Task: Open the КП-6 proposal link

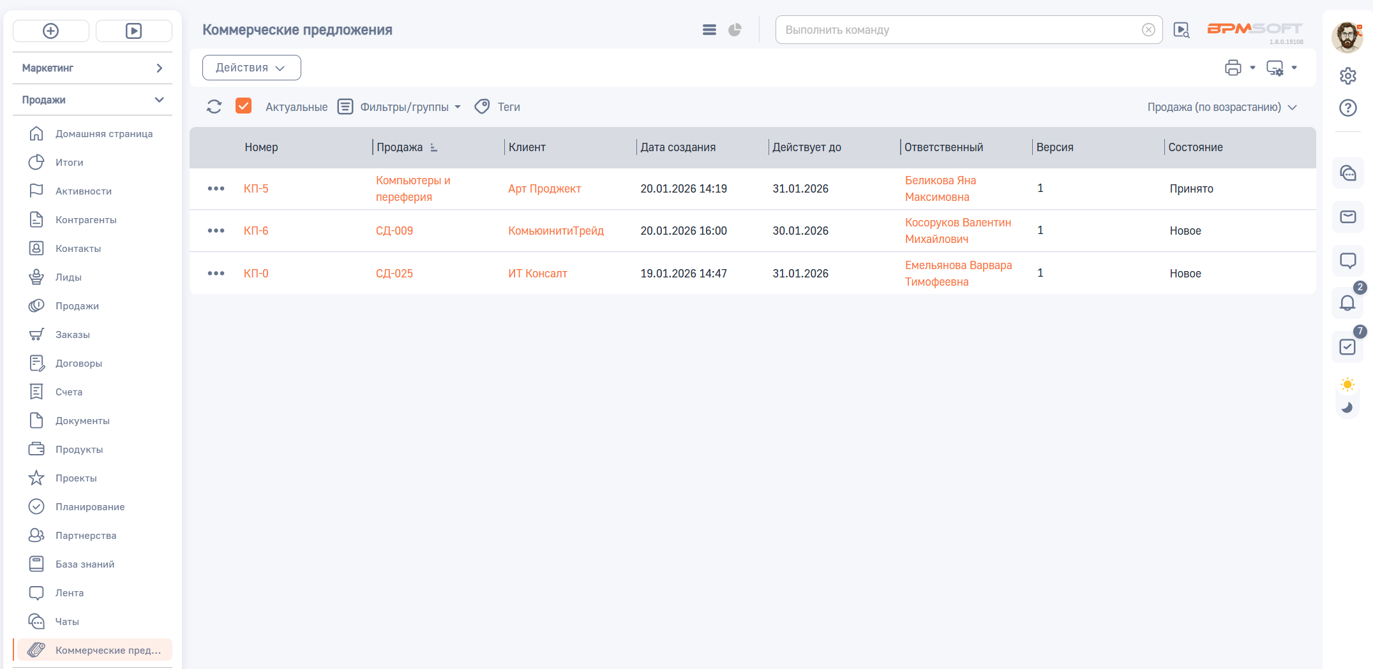Action: coord(256,231)
